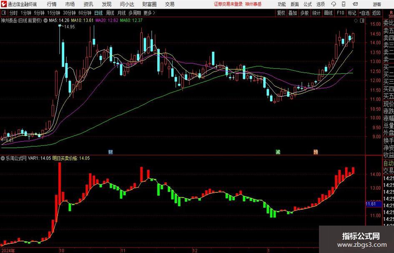Click the 14.95 high price label
The image size is (394, 253).
tap(69, 27)
